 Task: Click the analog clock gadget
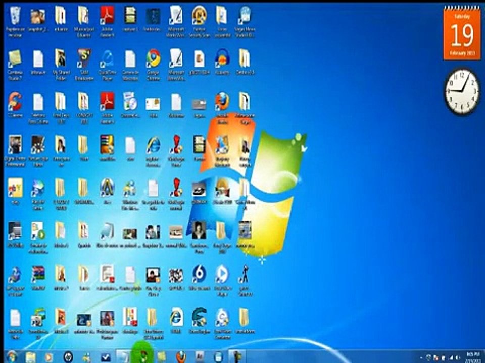[463, 91]
